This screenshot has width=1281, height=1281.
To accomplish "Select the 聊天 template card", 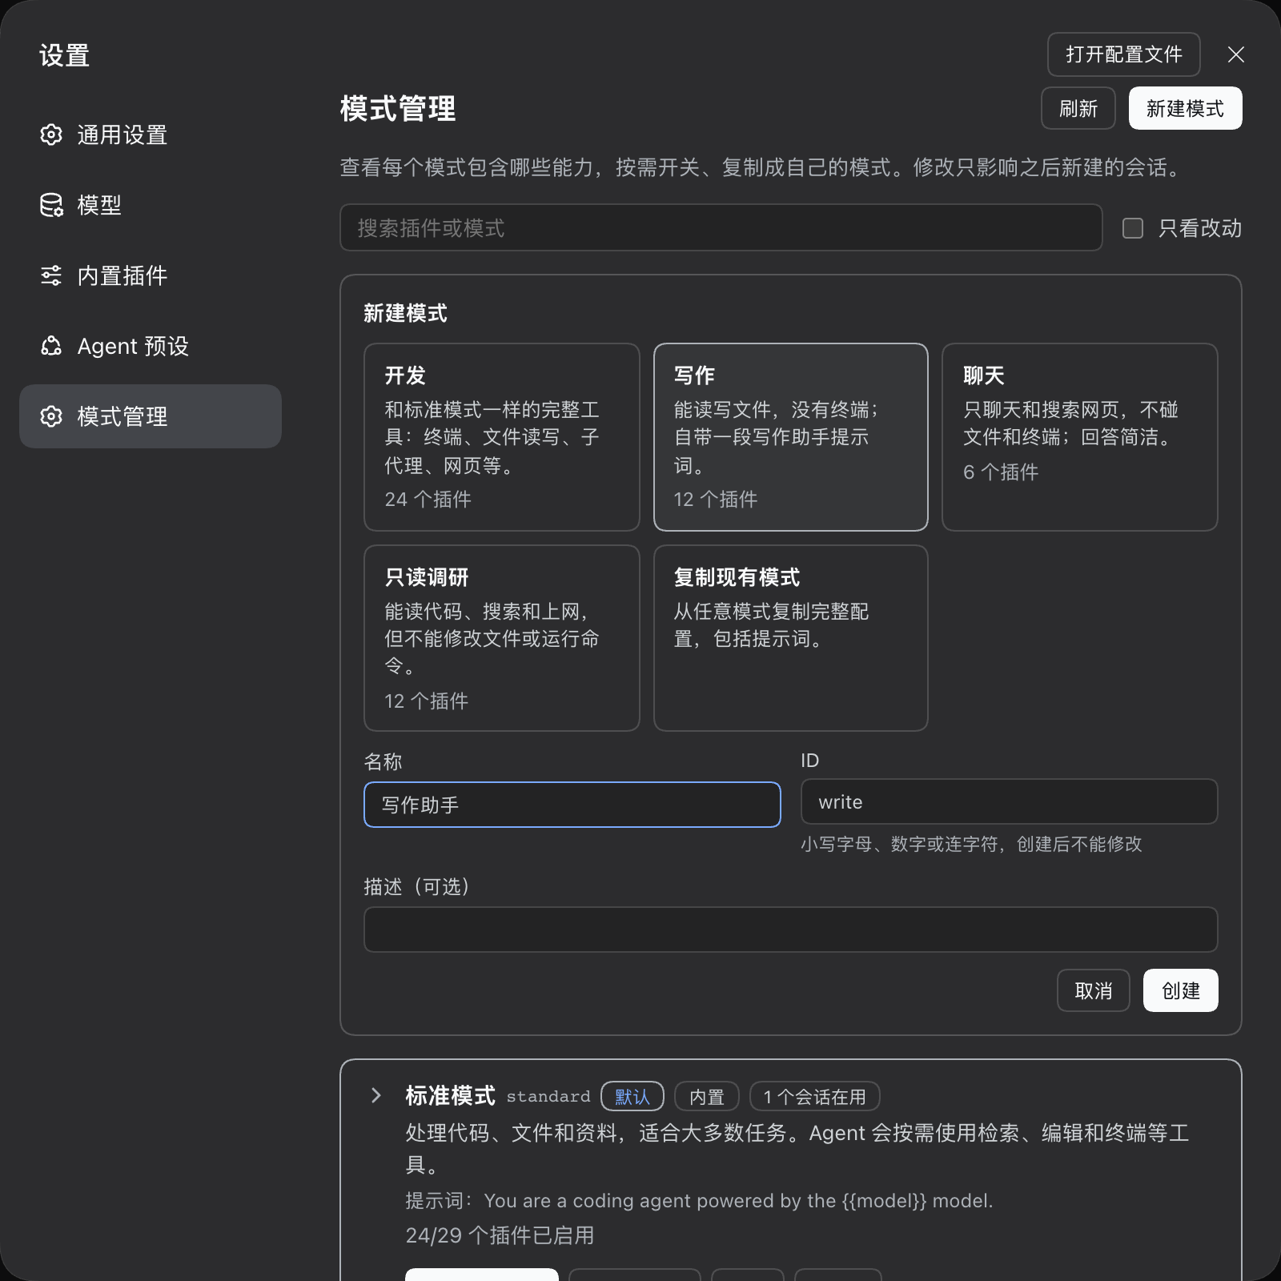I will [1080, 437].
